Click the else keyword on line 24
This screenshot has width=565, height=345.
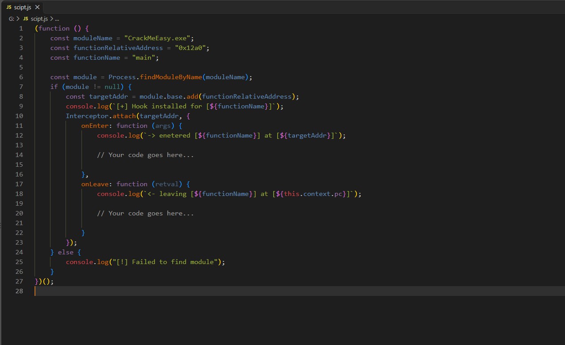[66, 252]
